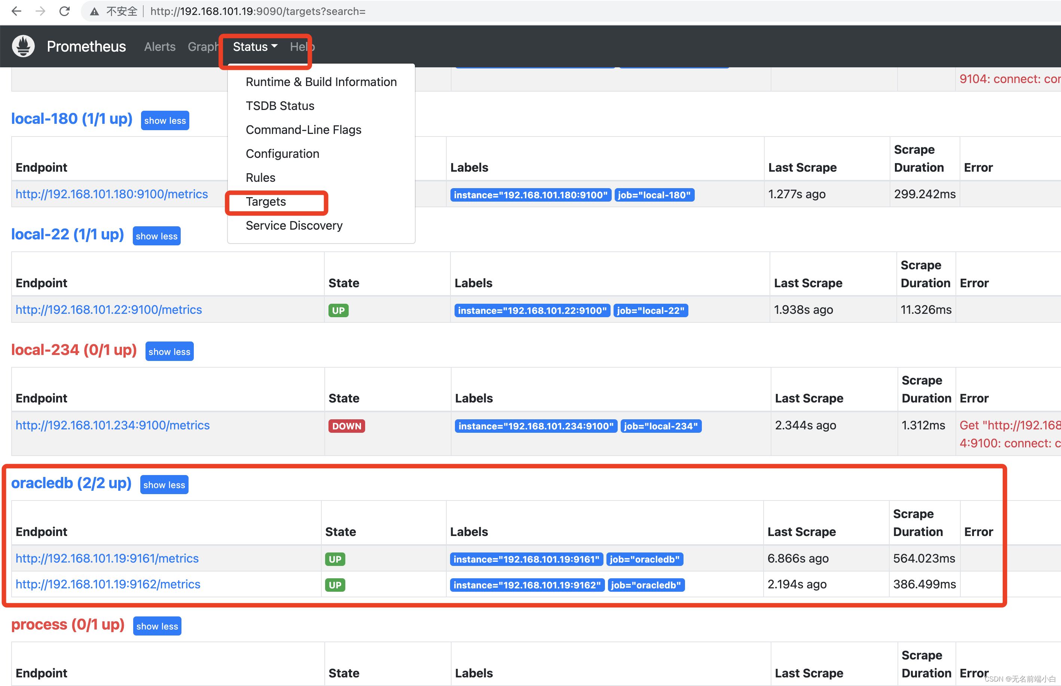Collapse oracledb with show less
Screen dimensions: 1061x686
(164, 485)
